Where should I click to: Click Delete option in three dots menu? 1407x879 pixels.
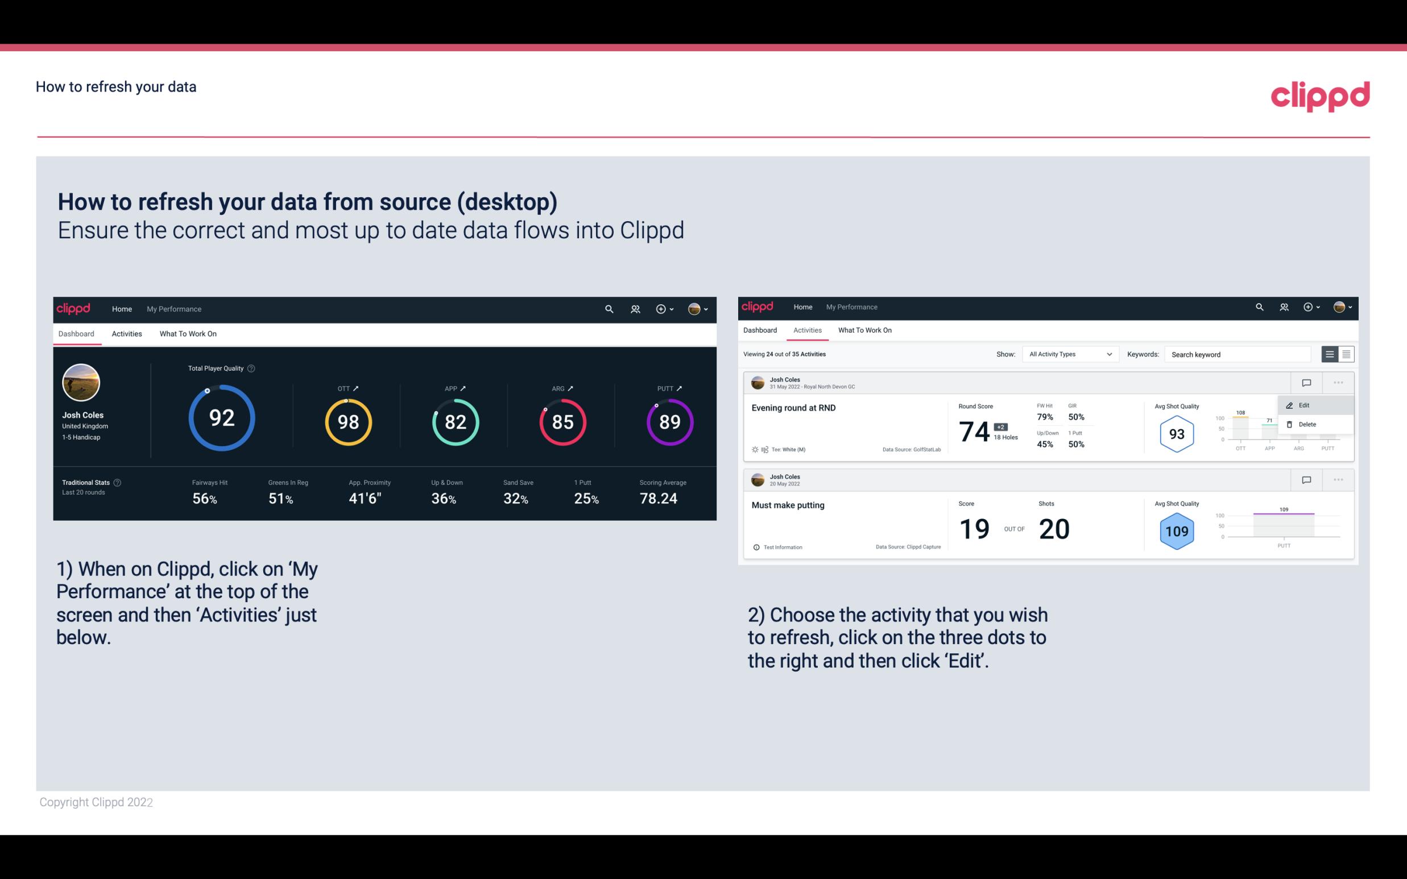(1307, 424)
